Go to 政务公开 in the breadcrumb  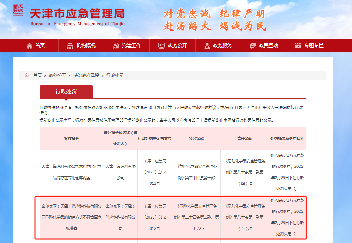58,76
